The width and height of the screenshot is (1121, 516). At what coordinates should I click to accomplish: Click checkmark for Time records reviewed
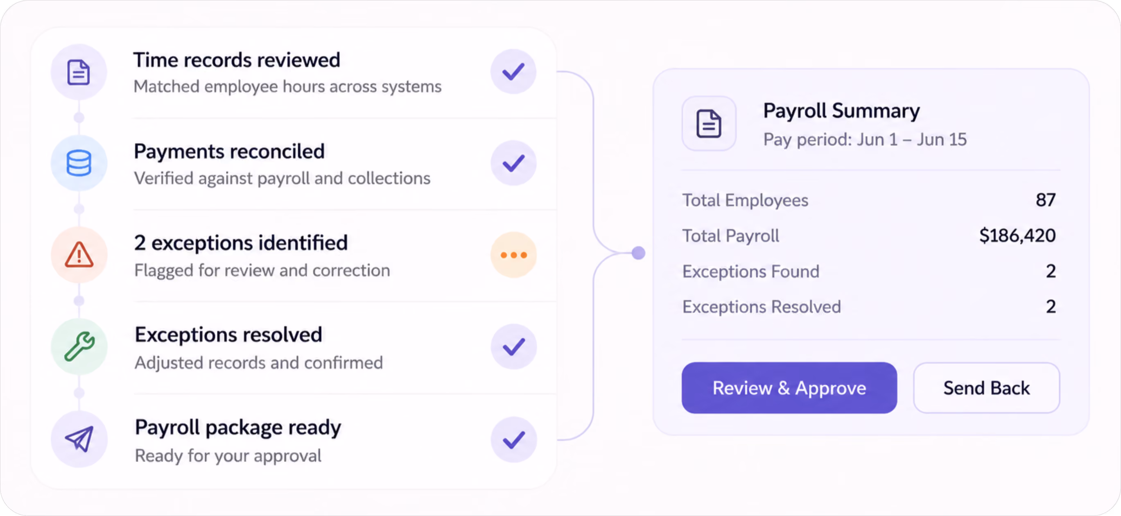click(x=513, y=72)
